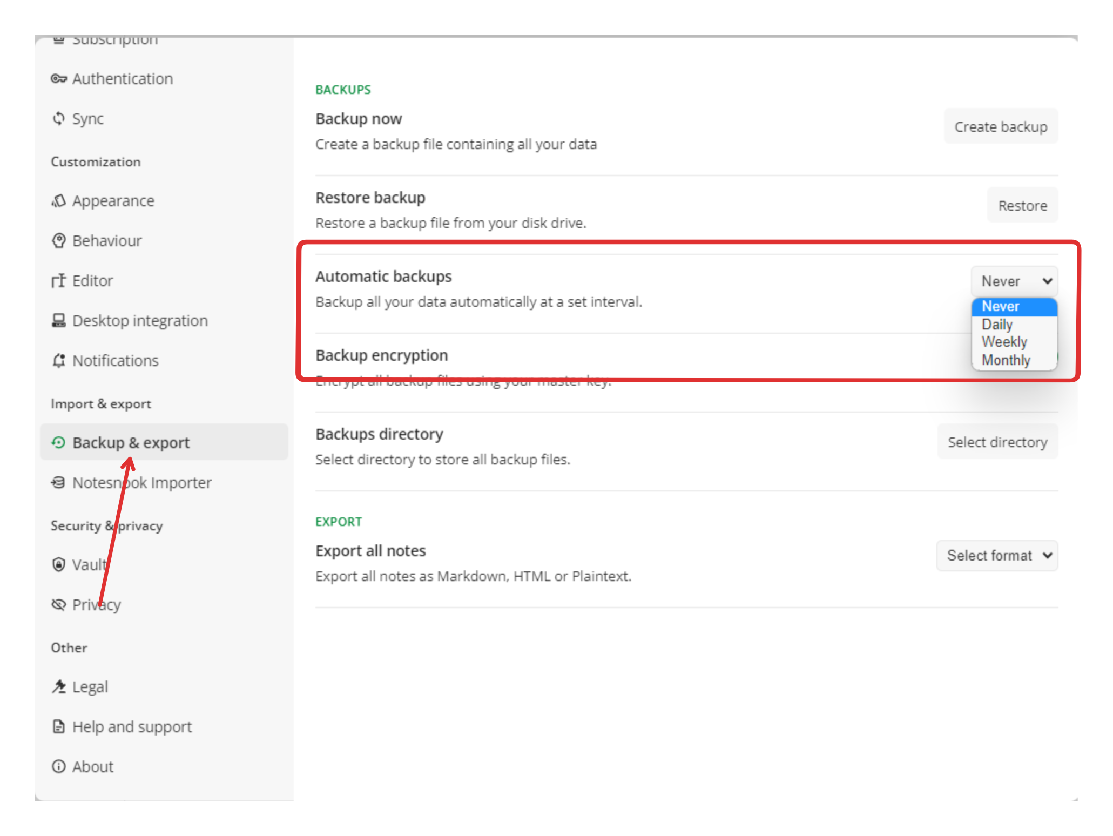Click the Sync arrows icon
Screen dimensions: 1113x836
58,118
